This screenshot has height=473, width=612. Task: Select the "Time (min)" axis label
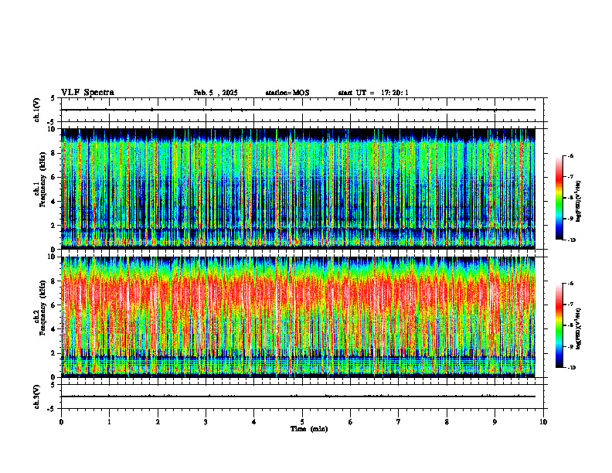(x=309, y=429)
